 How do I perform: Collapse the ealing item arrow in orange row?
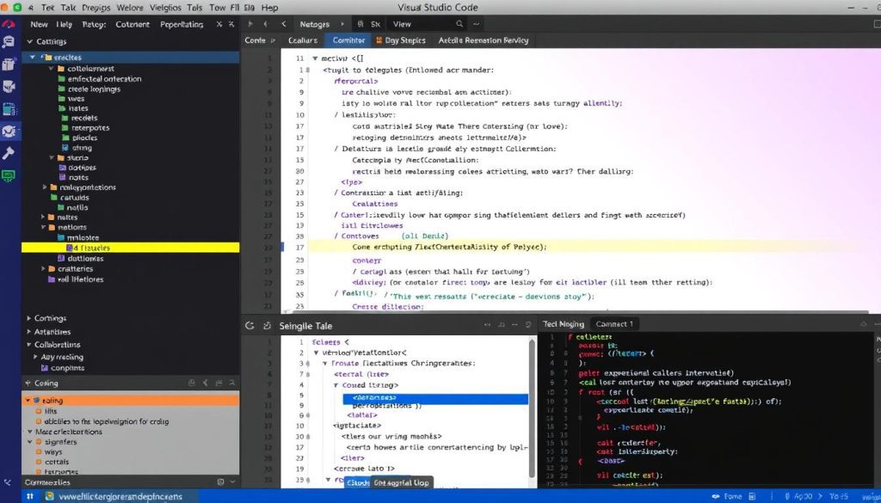[x=27, y=401]
